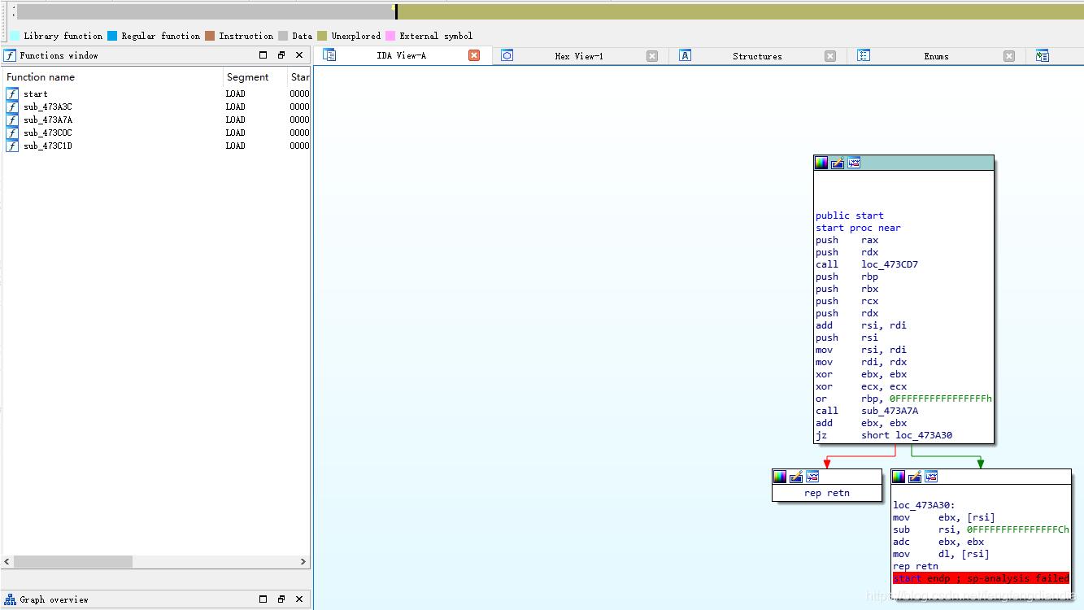Image resolution: width=1084 pixels, height=610 pixels.
Task: Open the Enums tab
Action: [935, 56]
